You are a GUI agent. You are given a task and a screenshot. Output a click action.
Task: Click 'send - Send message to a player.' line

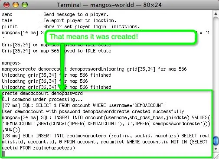55,14
